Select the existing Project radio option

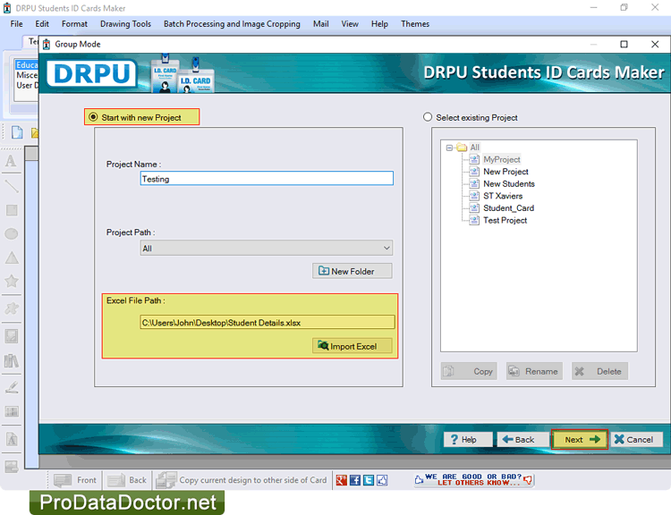click(x=428, y=117)
